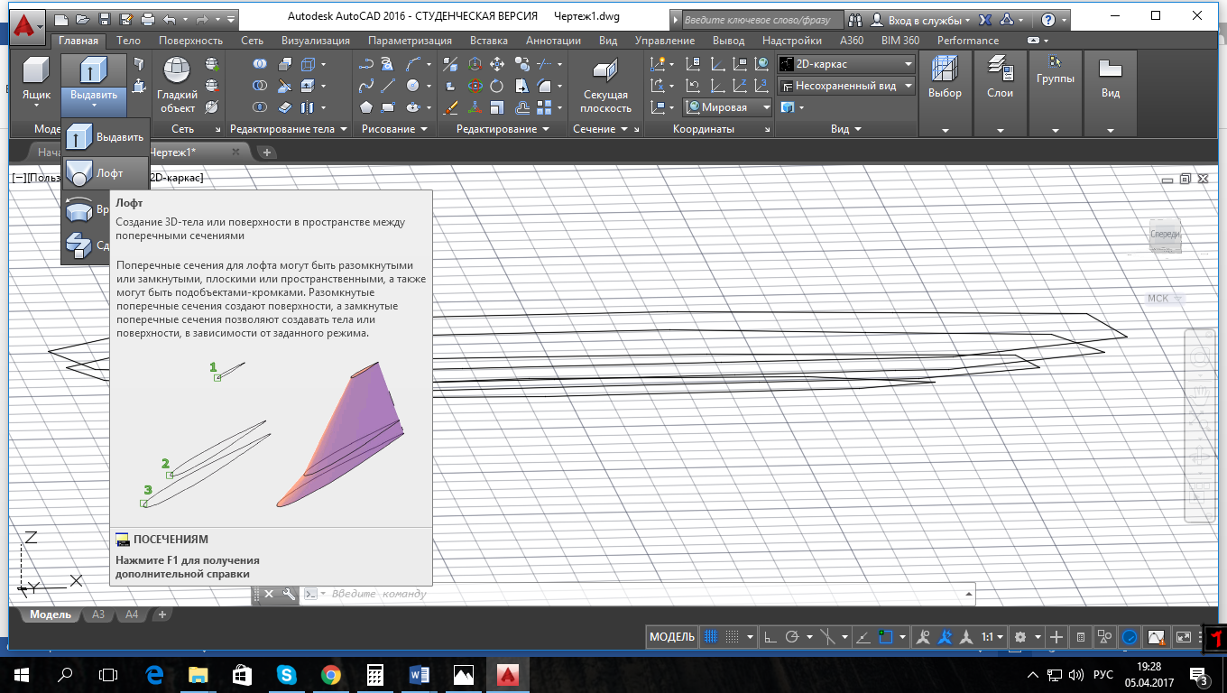Click the binoculars search icon
This screenshot has height=693, width=1227.
(853, 19)
